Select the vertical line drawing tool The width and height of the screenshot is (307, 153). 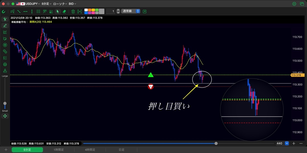coord(32,11)
